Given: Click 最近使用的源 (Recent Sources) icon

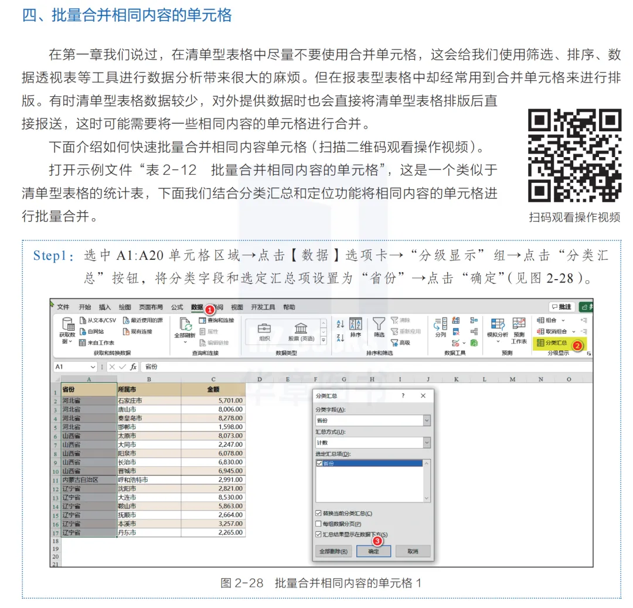Looking at the screenshot, I should [x=127, y=321].
